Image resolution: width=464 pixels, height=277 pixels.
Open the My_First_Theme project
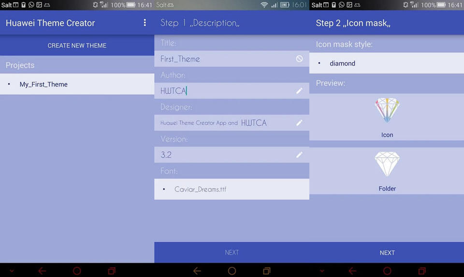pos(77,84)
